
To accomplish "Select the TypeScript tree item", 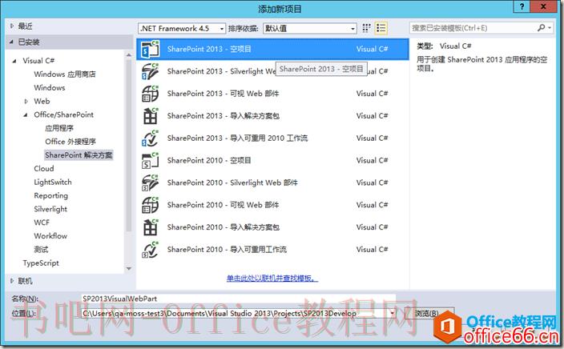I will pyautogui.click(x=41, y=263).
